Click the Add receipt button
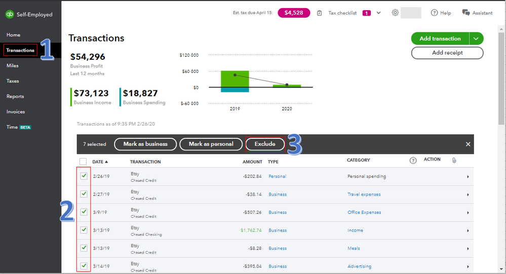The height and width of the screenshot is (274, 506). (447, 53)
